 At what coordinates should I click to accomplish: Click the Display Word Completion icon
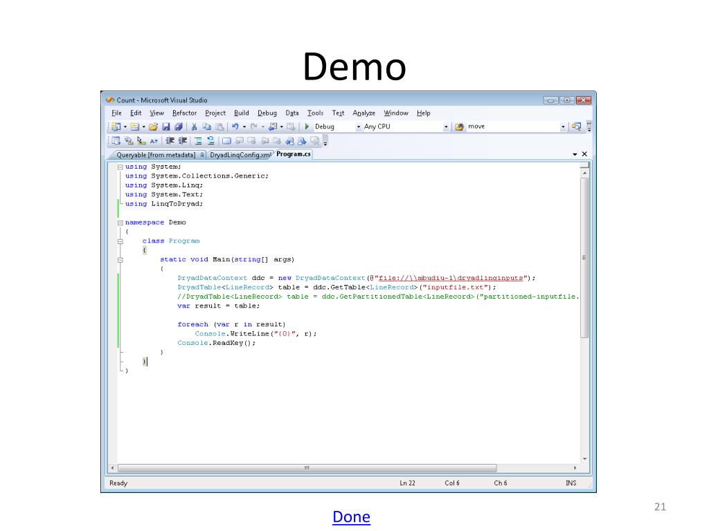(154, 141)
